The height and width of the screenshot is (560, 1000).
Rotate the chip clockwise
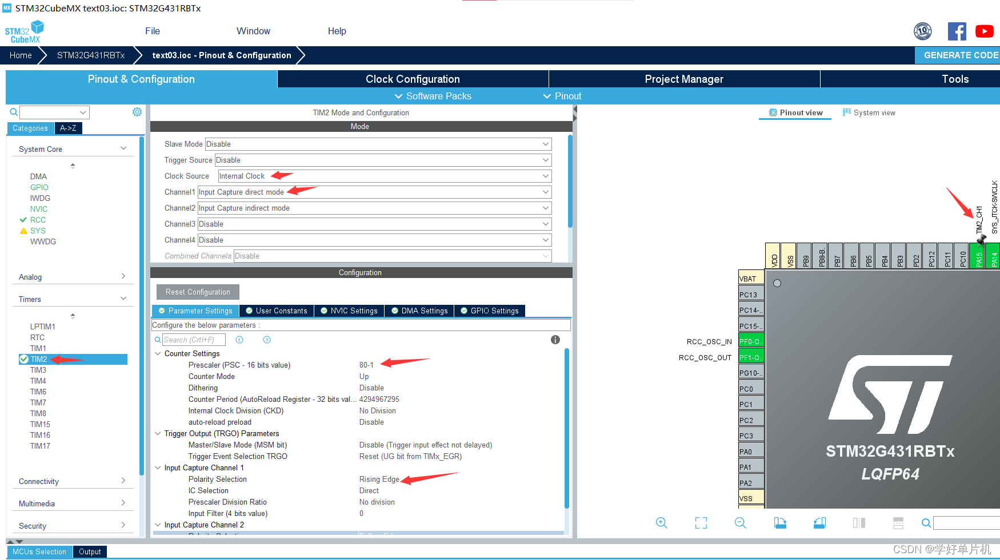coord(780,523)
